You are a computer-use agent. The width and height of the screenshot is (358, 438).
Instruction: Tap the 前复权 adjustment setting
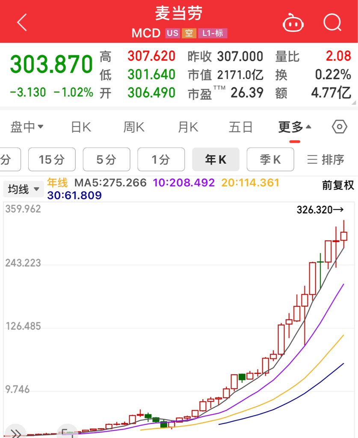point(338,185)
